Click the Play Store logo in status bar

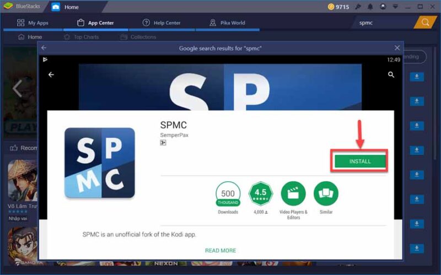pos(45,60)
